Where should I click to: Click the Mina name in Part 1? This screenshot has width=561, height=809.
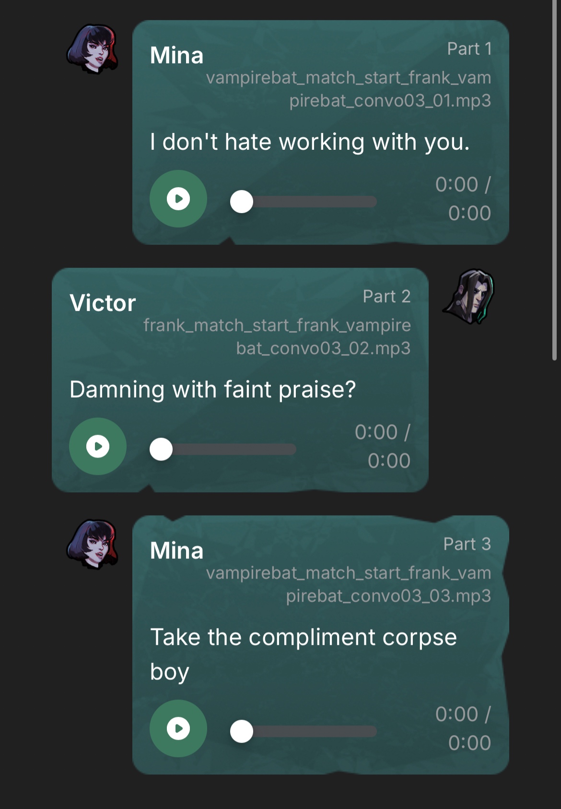(x=176, y=56)
